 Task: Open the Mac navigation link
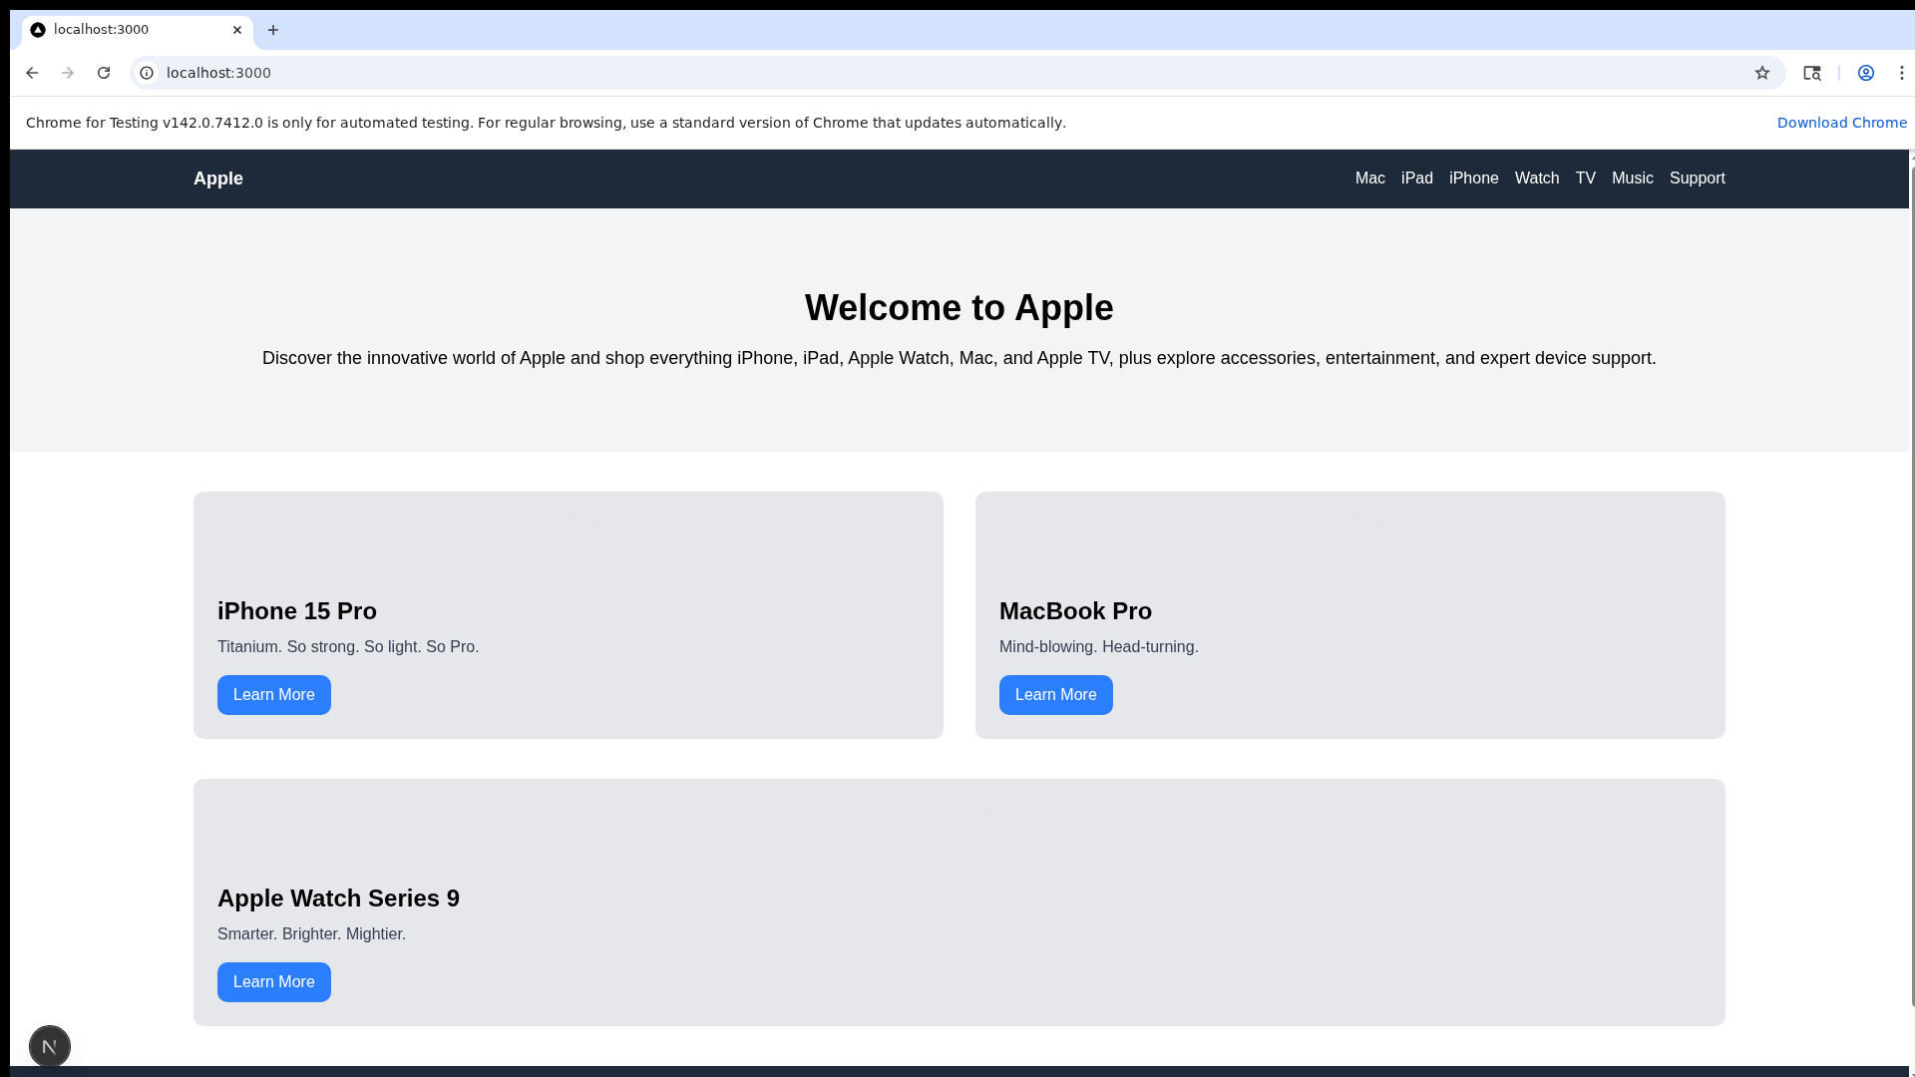point(1369,179)
